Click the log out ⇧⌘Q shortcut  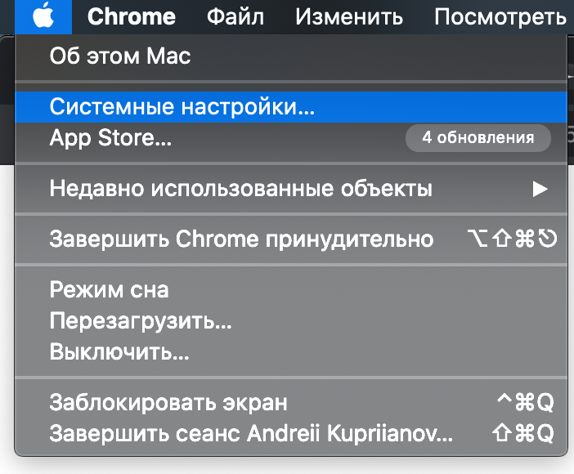523,434
